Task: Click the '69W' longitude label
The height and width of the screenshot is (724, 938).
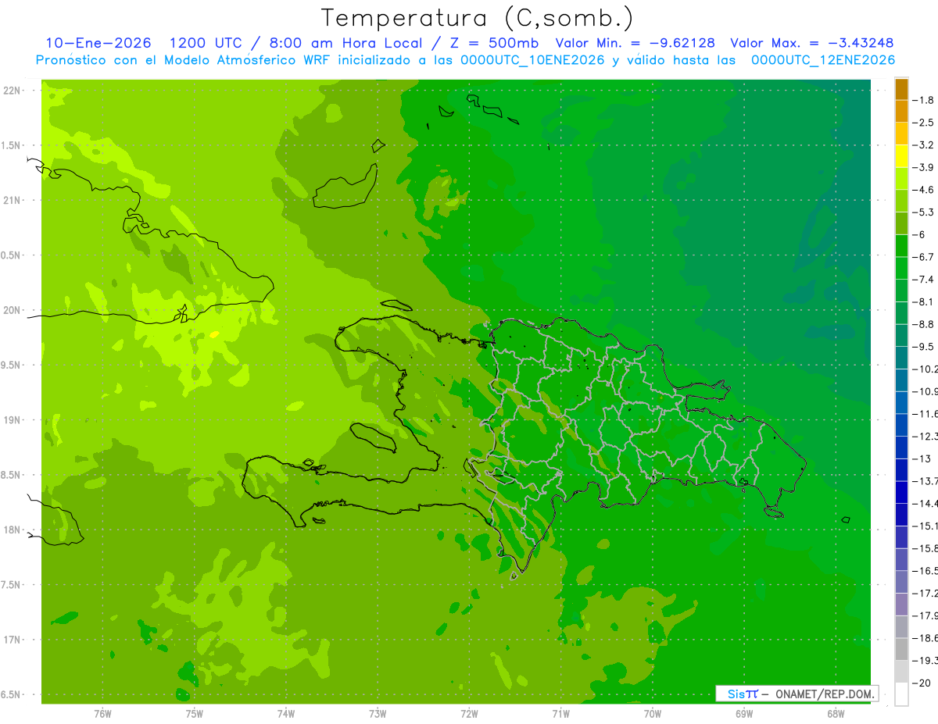Action: point(744,714)
